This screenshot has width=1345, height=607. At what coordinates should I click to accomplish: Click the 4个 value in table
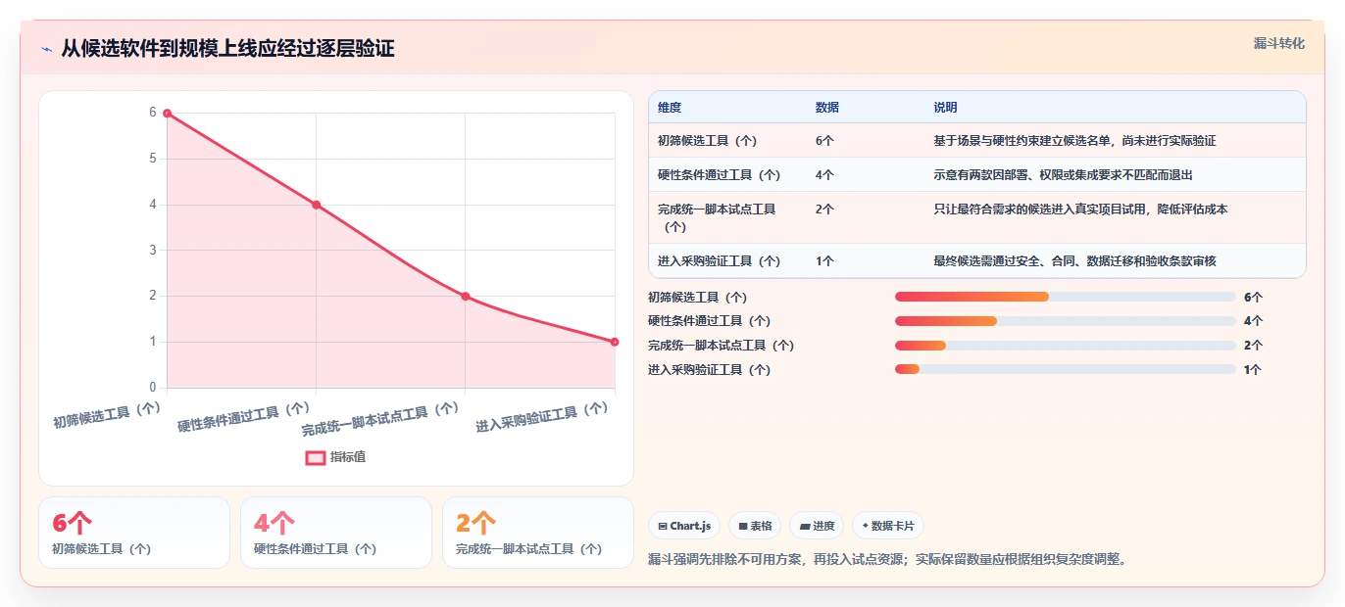[824, 175]
